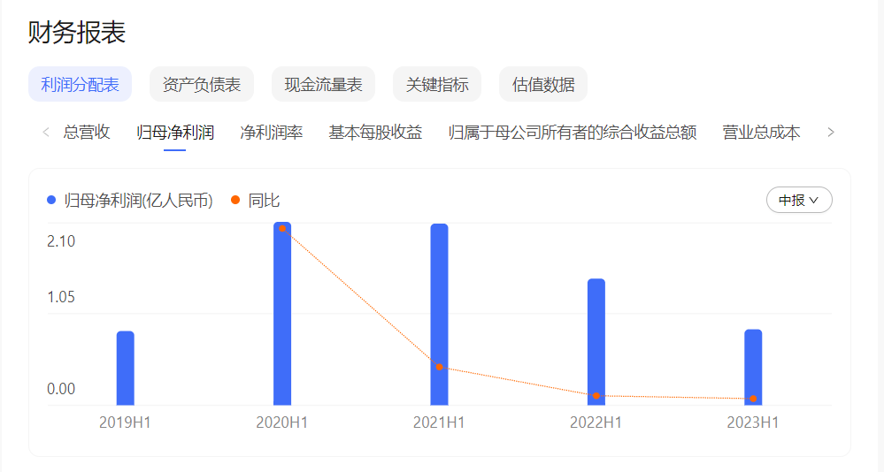
Task: Show the 关键指标 tab
Action: pos(437,85)
